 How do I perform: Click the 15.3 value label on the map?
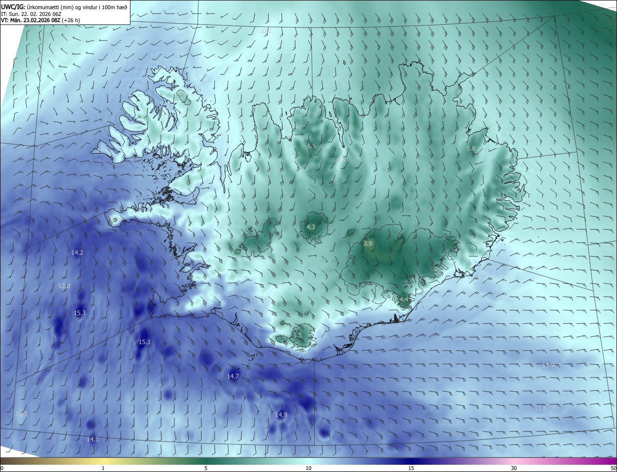click(x=80, y=313)
